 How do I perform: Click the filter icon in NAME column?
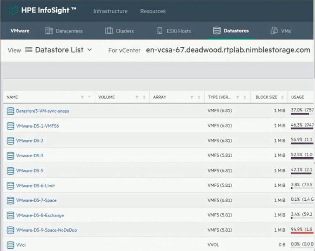pos(82,97)
